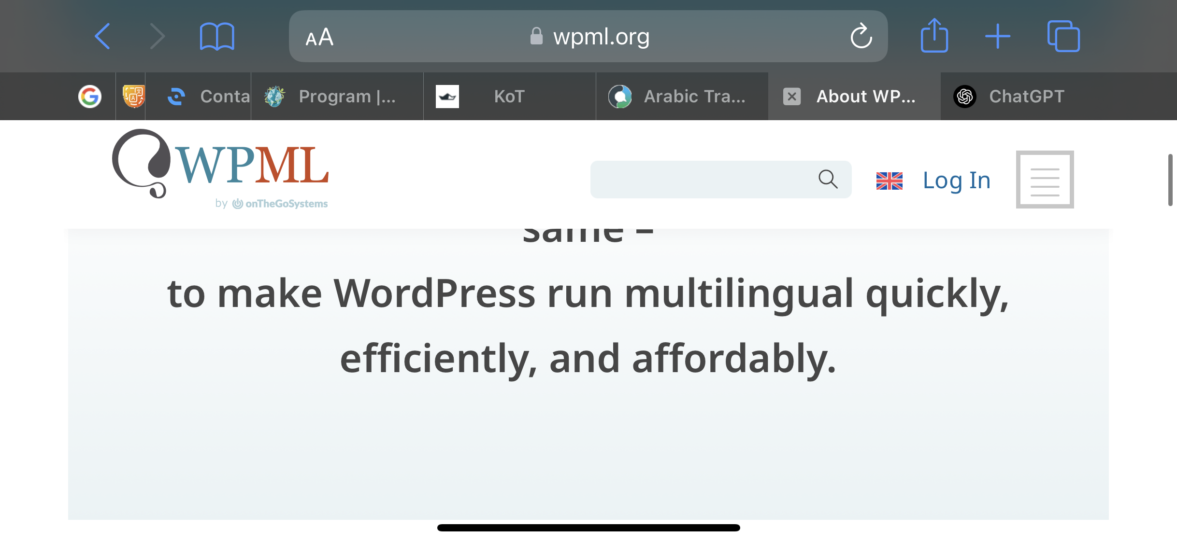Switch to the Conta tab
The image size is (1177, 543).
coord(198,97)
